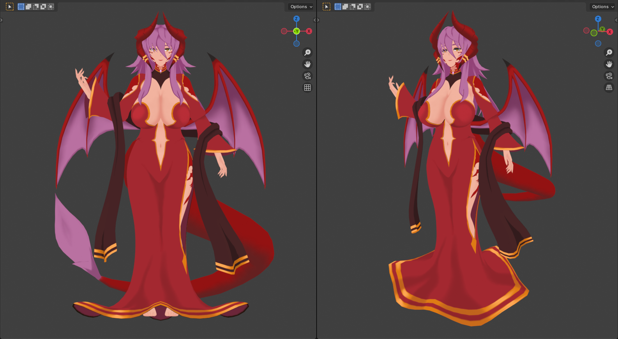618x339 pixels.
Task: Click the green -Y axis on left gizmo
Action: (x=297, y=31)
